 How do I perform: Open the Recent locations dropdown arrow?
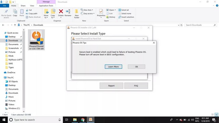[12, 25]
